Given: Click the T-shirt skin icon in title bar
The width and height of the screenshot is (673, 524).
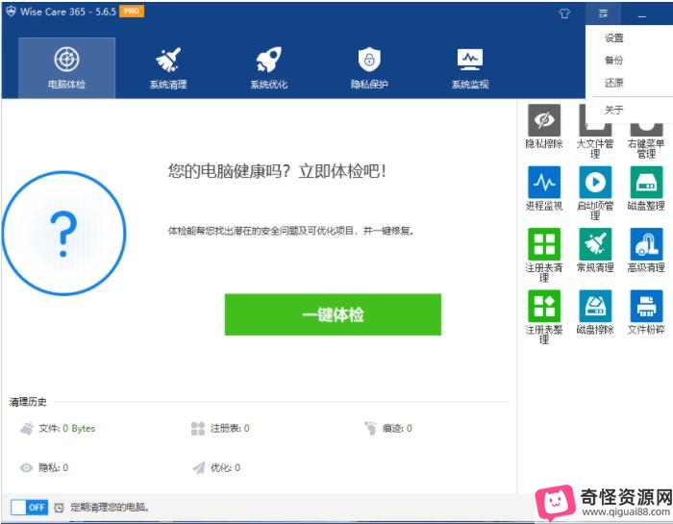Looking at the screenshot, I should coord(564,14).
